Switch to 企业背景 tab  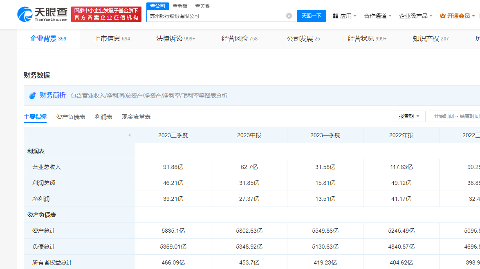pos(48,39)
